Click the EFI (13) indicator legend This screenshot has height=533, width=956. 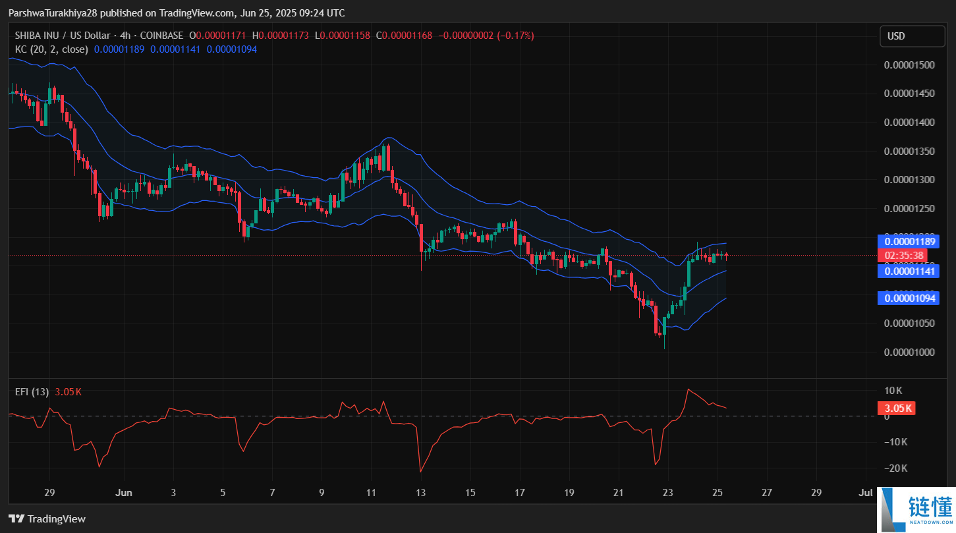point(30,391)
